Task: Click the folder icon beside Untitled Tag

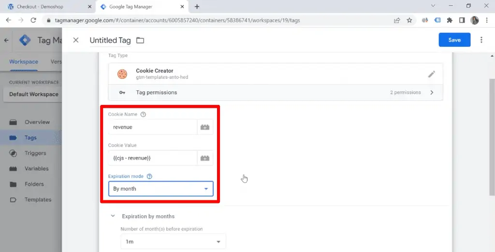Action: 140,41
